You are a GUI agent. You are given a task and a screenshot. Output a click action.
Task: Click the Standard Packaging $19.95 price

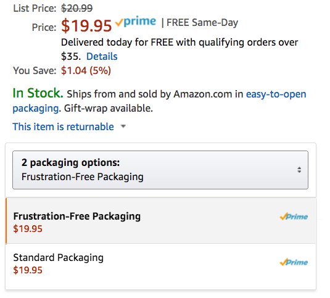28,270
